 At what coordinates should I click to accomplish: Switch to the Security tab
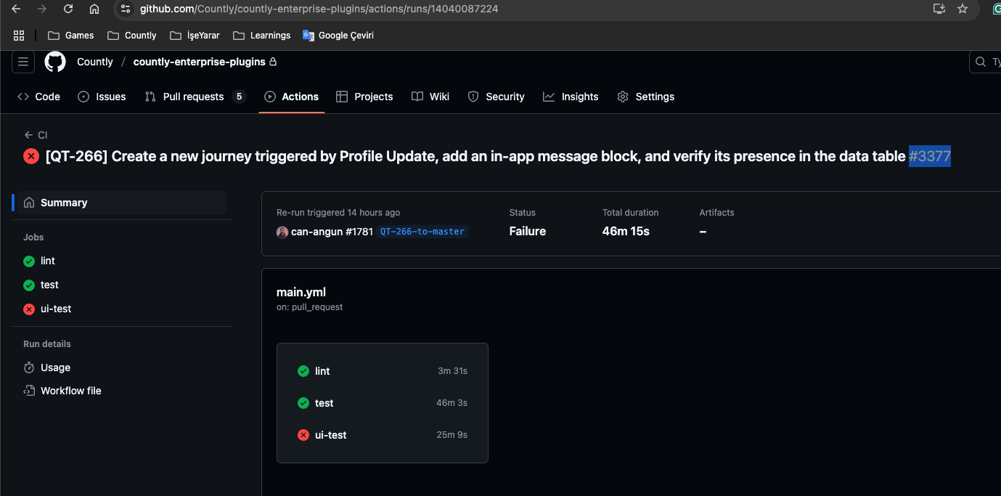pos(496,97)
